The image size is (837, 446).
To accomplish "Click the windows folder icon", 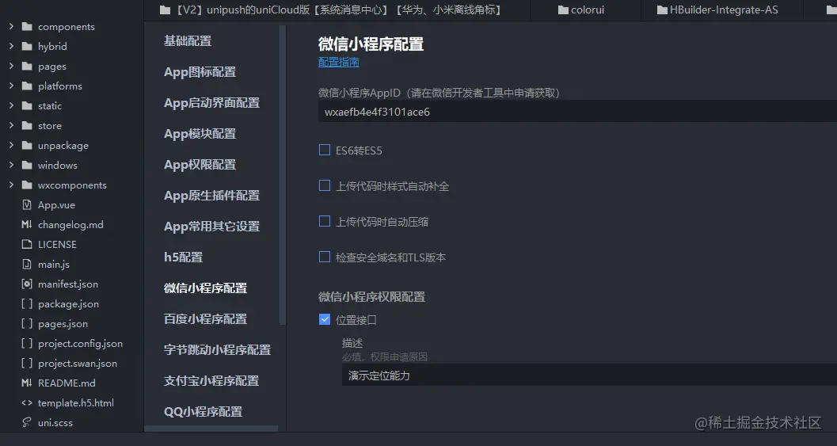I will click(27, 165).
